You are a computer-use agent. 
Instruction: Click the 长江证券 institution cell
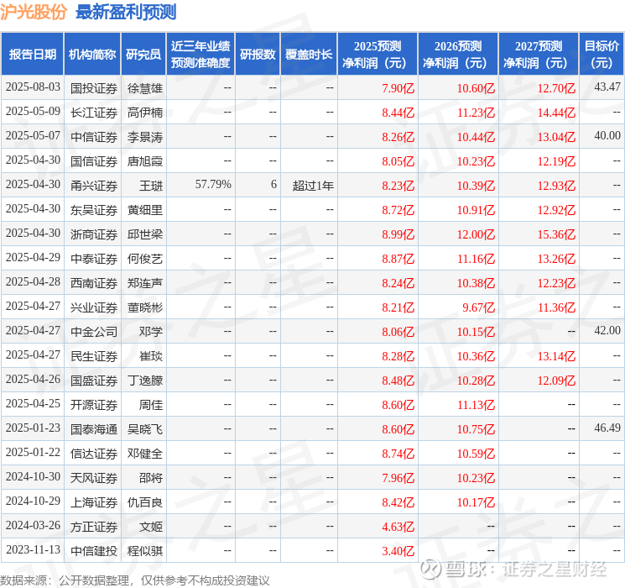click(94, 113)
